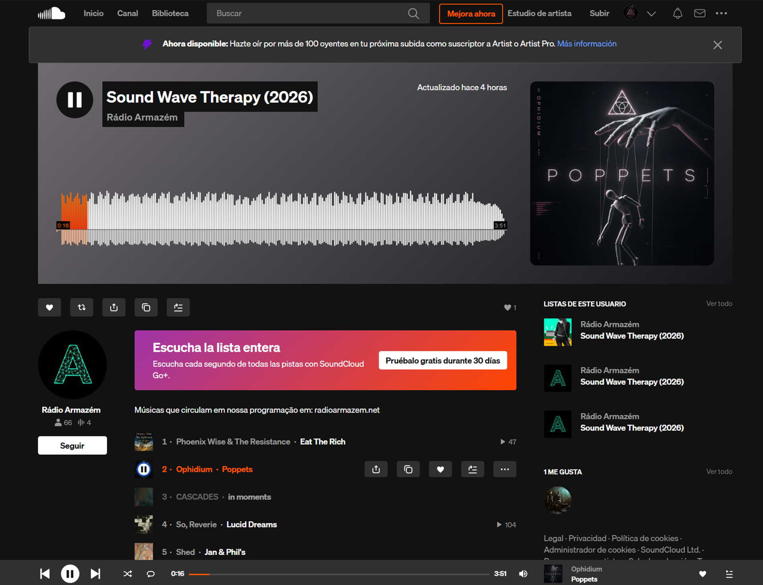Click Ver todo for Listas de este usuario

[719, 304]
